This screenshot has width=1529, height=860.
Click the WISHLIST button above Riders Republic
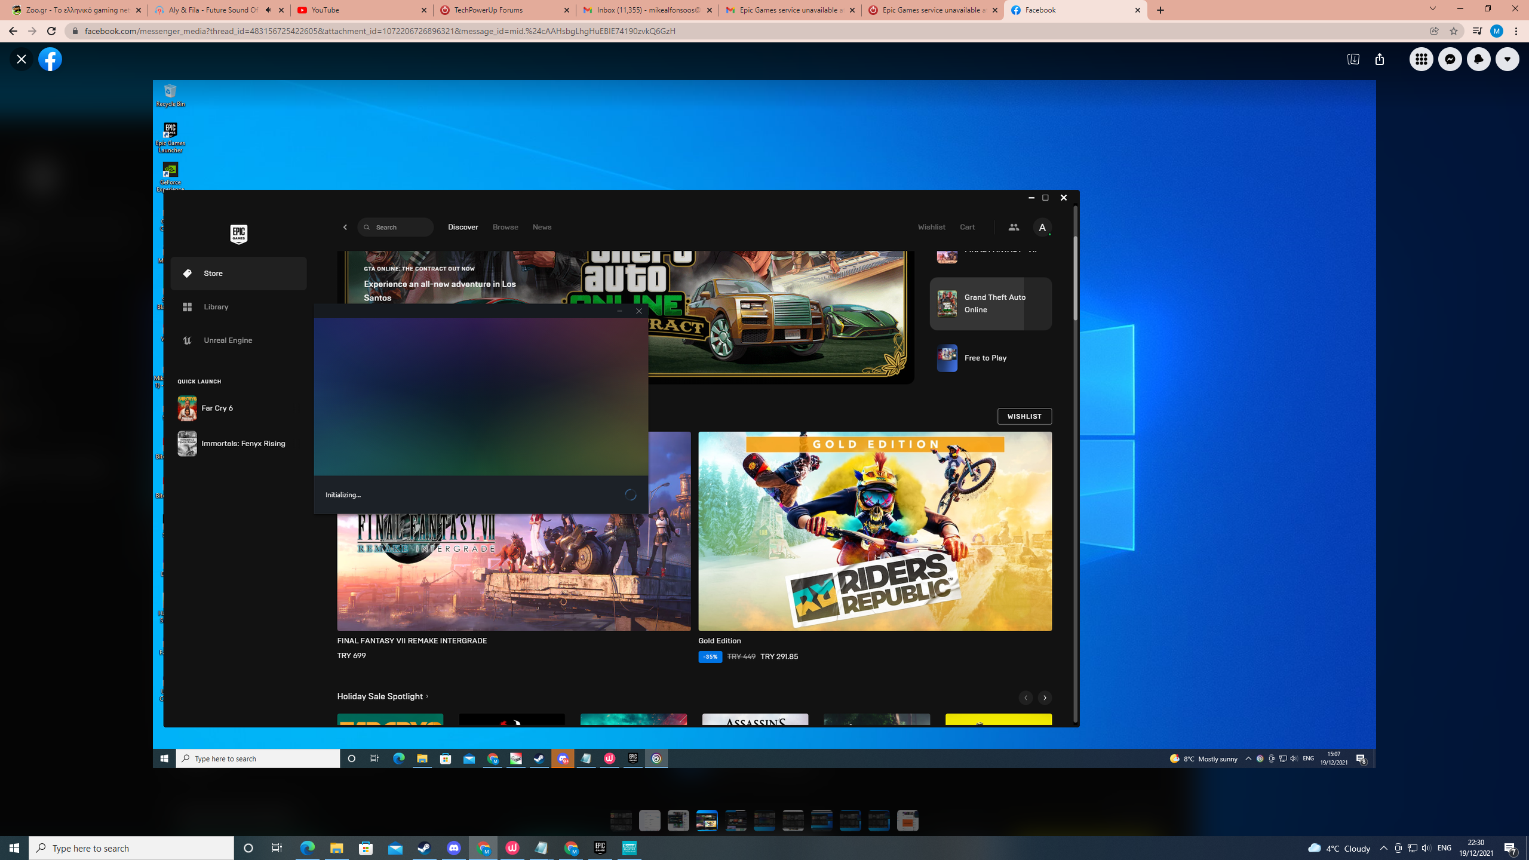click(x=1024, y=416)
